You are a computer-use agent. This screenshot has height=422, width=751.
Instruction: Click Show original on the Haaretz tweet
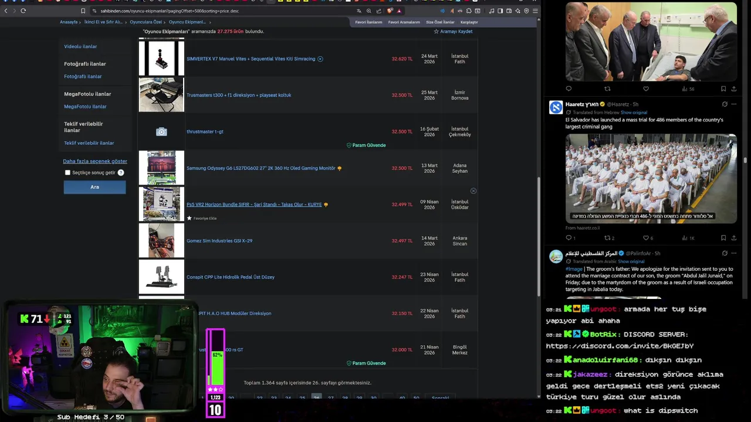pyautogui.click(x=634, y=113)
